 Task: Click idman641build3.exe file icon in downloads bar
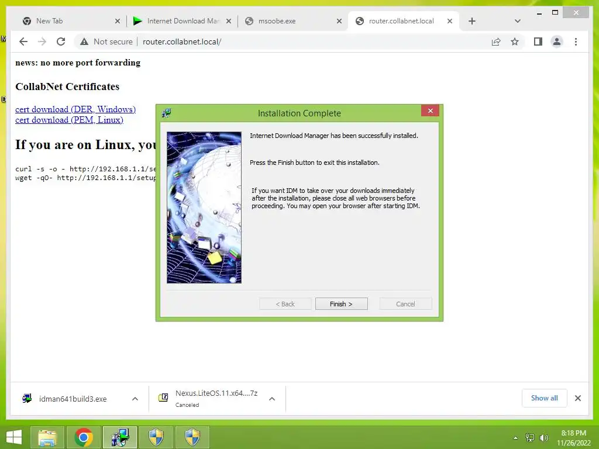point(27,399)
